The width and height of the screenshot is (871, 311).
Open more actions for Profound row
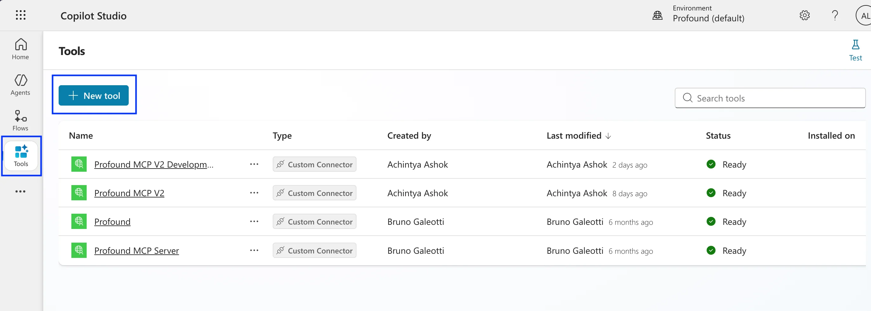(x=254, y=222)
